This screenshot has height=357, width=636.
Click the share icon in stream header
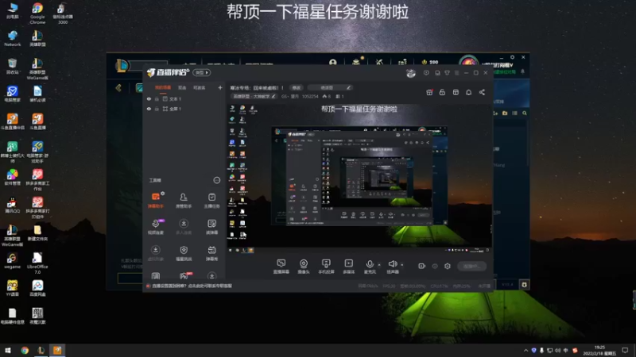pyautogui.click(x=482, y=92)
